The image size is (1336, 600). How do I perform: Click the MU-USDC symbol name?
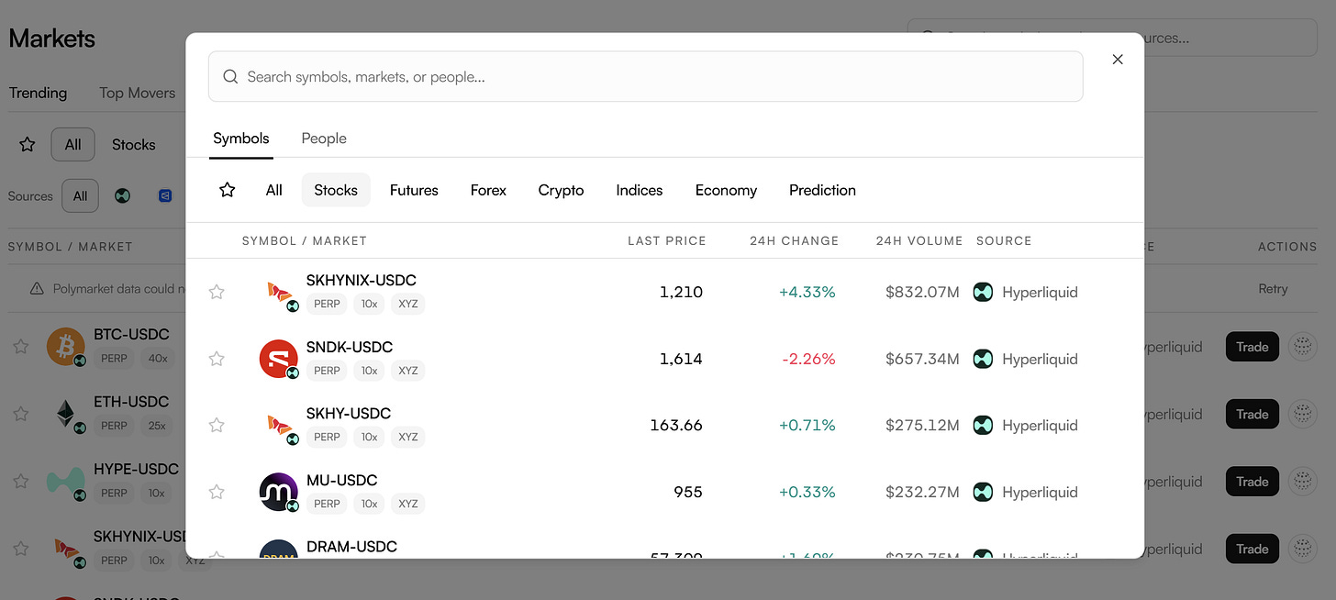click(342, 480)
